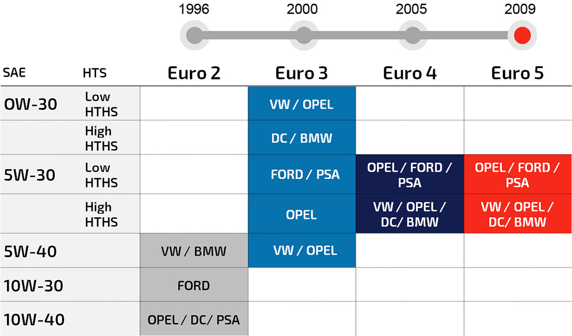Click blue DC / BMW cell
Screen dimensions: 572x336
tap(301, 138)
